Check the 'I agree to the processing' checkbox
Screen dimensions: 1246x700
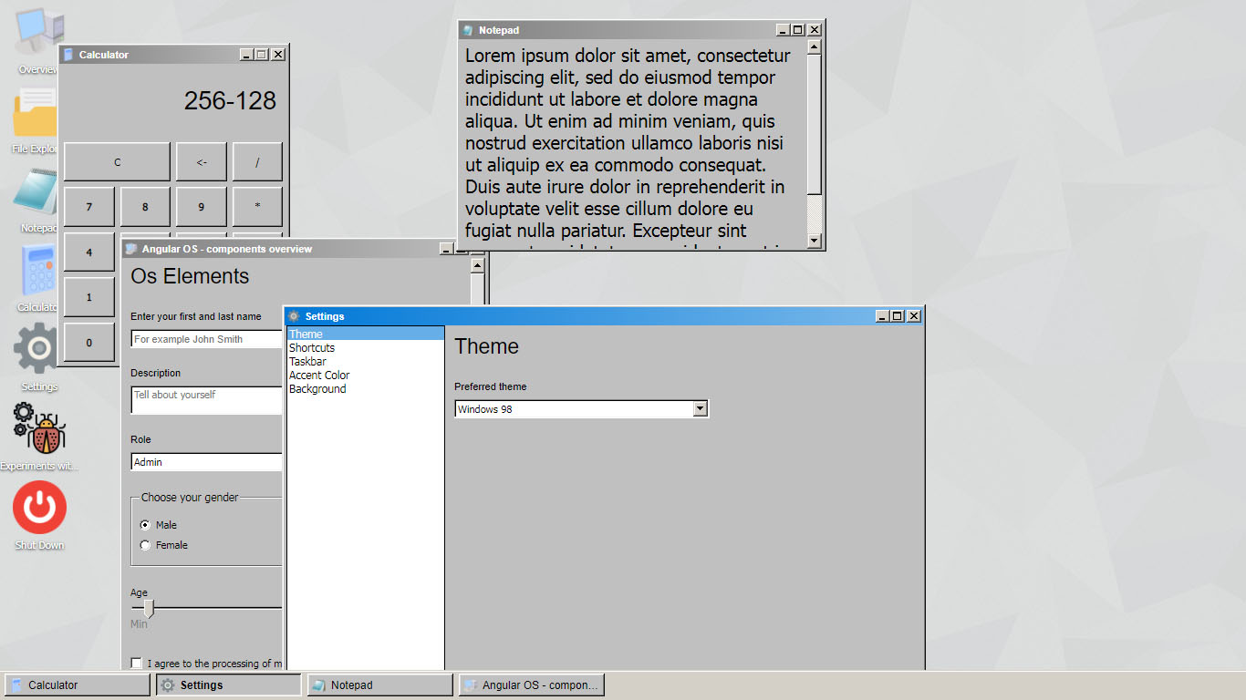[136, 663]
